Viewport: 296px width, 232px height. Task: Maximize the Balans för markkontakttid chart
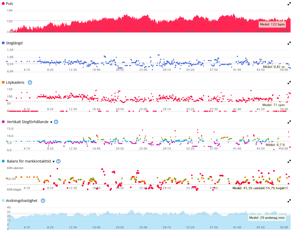pos(289,161)
